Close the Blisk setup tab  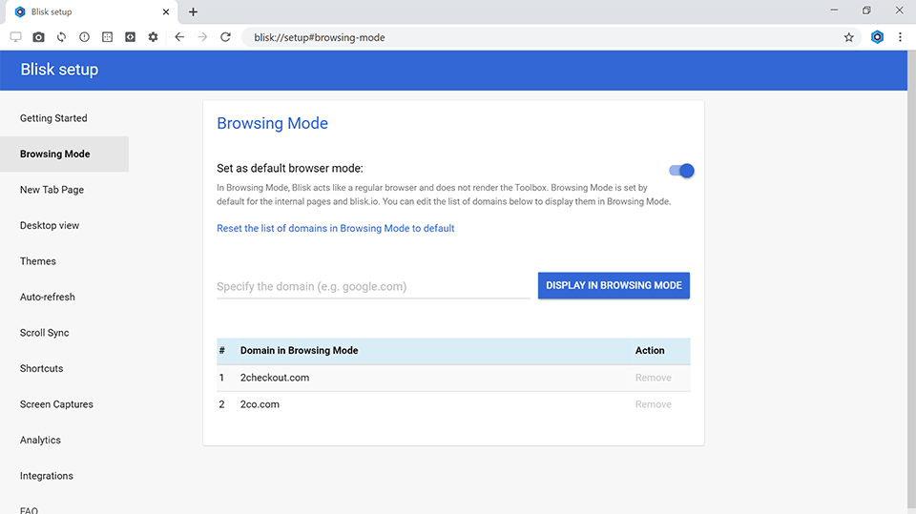166,11
